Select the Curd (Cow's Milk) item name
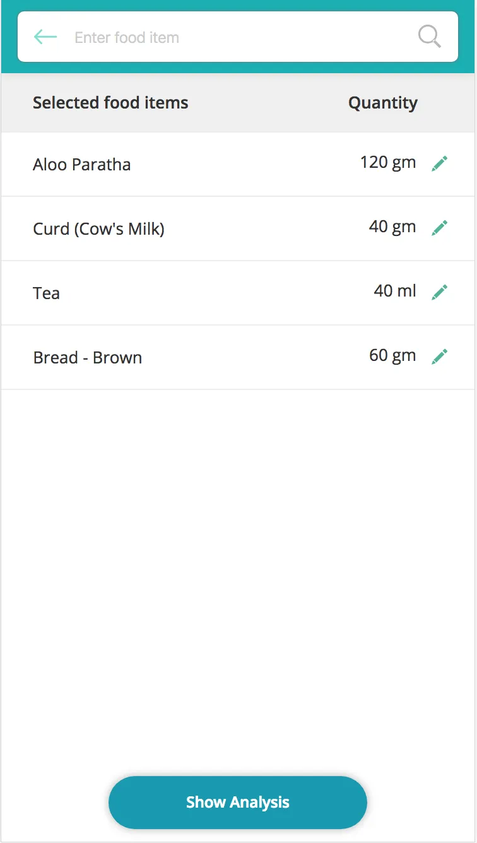This screenshot has height=843, width=477. (98, 229)
